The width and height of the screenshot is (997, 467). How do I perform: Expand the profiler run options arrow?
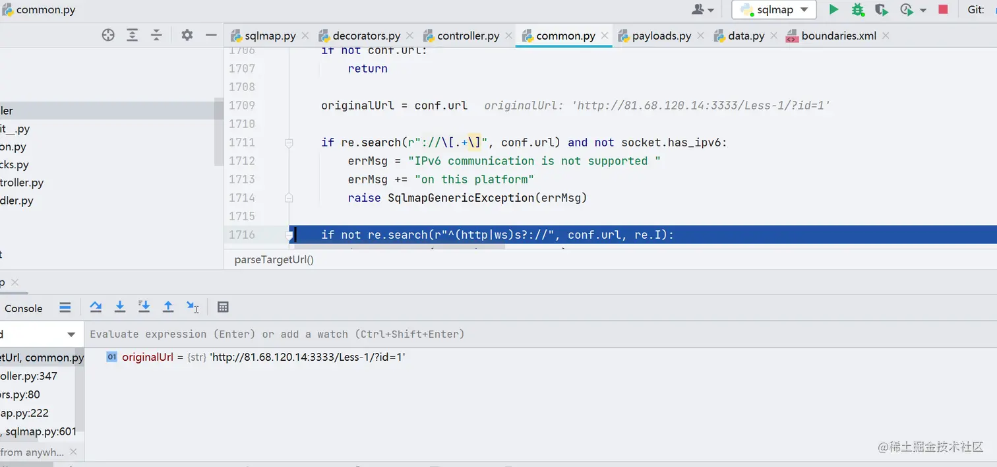tap(923, 10)
